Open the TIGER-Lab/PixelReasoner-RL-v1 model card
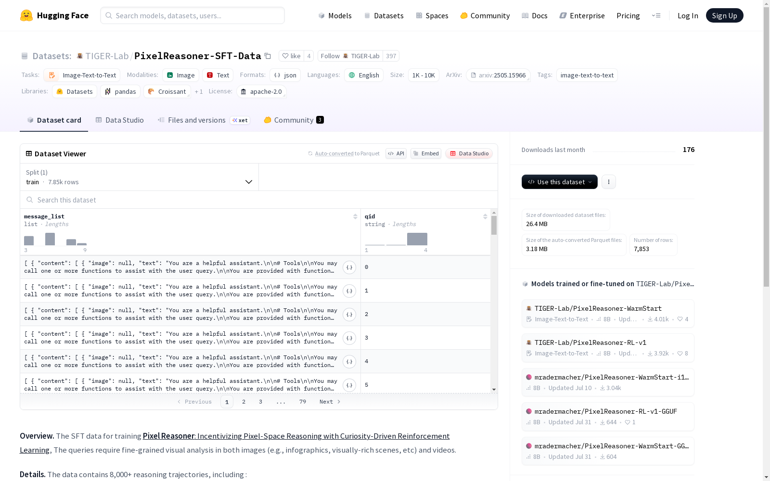 (x=608, y=348)
